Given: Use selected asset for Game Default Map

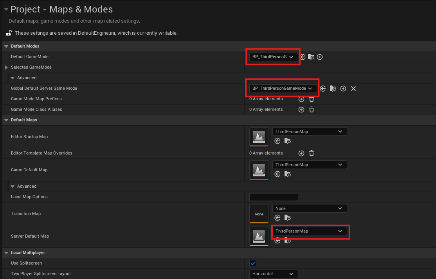Looking at the screenshot, I should click(277, 174).
